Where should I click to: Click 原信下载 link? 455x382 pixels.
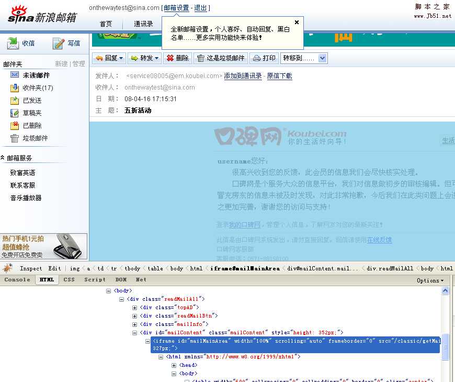(x=279, y=76)
